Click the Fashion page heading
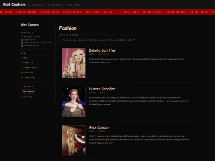This screenshot has height=161, width=215. pyautogui.click(x=68, y=28)
